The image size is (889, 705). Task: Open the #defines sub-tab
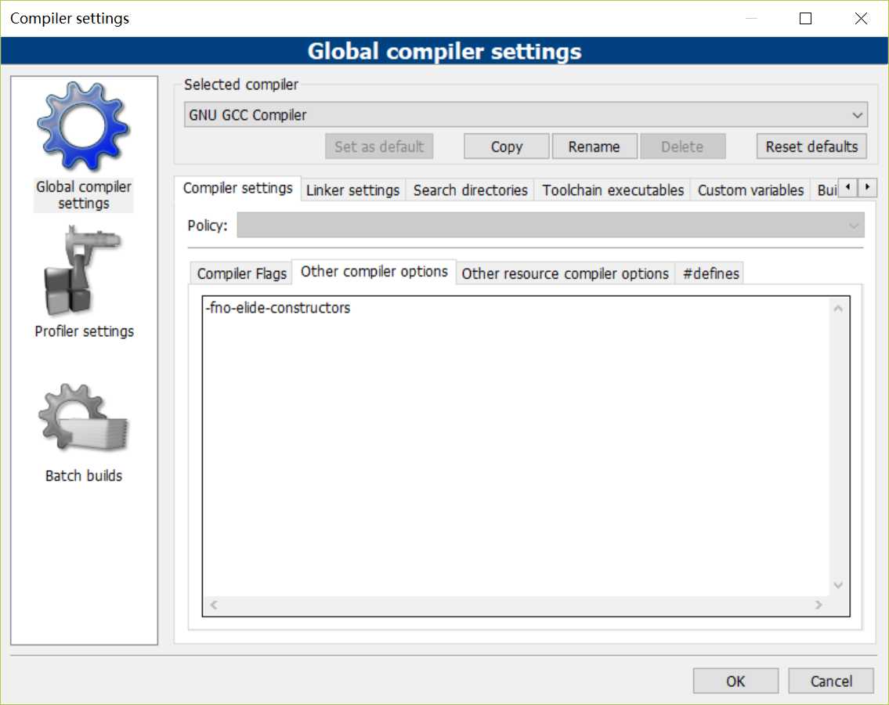[x=710, y=273]
